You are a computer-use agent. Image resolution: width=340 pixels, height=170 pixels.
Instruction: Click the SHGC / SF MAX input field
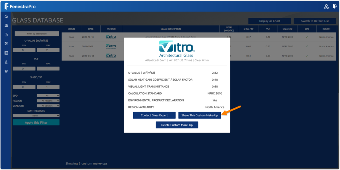48,87
